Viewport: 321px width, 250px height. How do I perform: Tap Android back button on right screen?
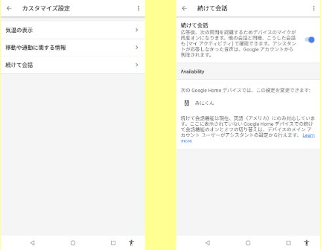(x=208, y=243)
